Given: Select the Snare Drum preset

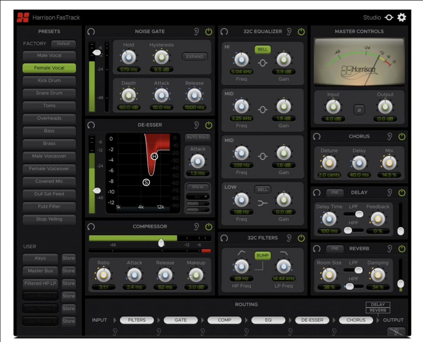Looking at the screenshot, I should click(49, 93).
